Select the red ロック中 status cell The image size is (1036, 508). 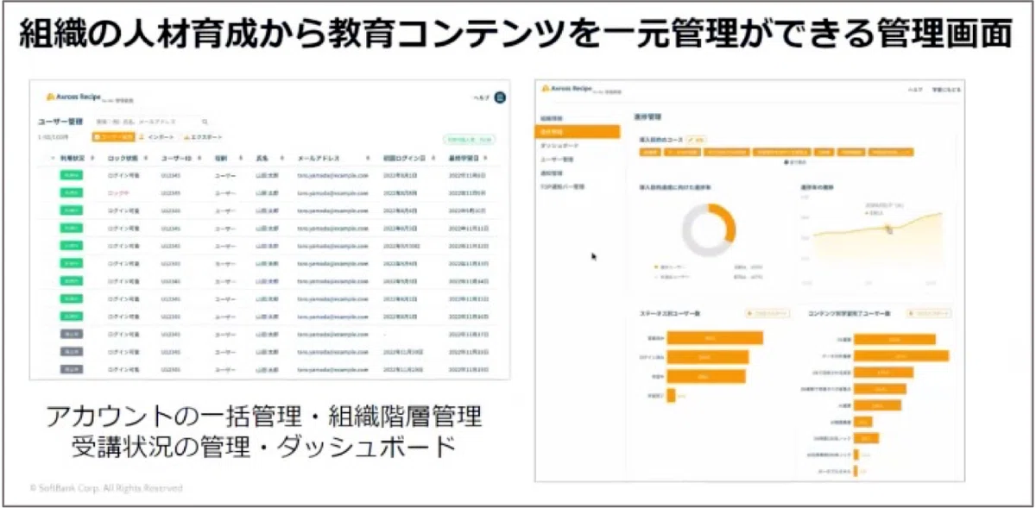click(118, 192)
